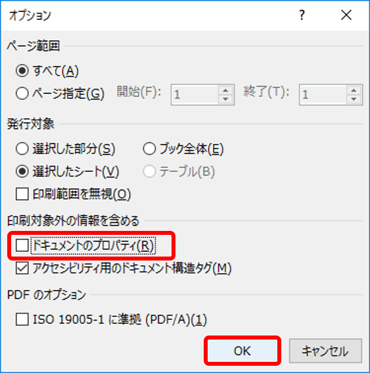The height and width of the screenshot is (373, 370).
Task: Increase the 開始 page number
Action: 225,90
